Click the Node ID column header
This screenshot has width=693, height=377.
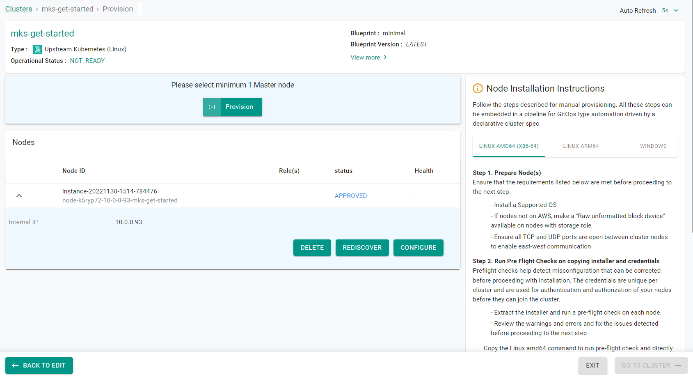coord(74,171)
